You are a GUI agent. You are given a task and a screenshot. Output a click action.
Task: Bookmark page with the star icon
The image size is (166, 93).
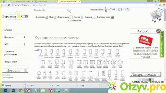[x=156, y=5]
